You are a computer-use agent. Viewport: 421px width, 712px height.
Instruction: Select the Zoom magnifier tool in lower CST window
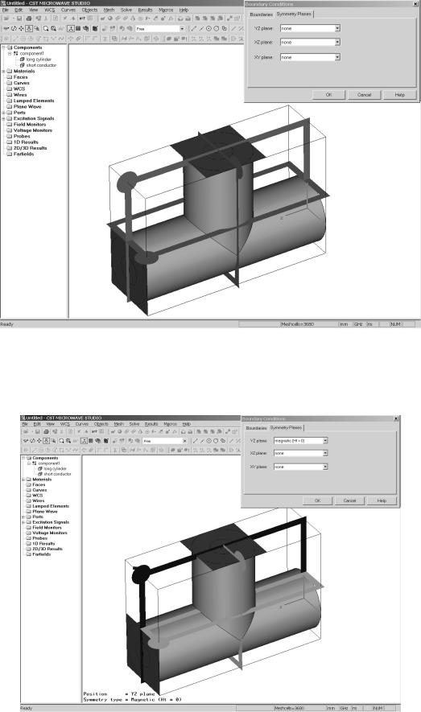[x=62, y=441]
